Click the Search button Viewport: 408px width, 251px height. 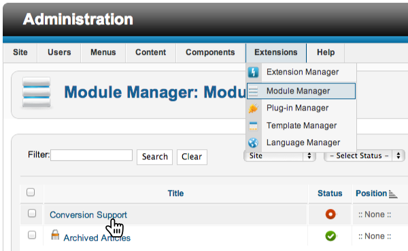[x=155, y=157]
